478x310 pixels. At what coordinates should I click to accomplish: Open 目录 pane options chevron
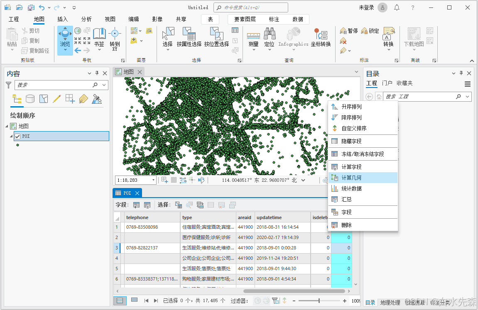[453, 73]
